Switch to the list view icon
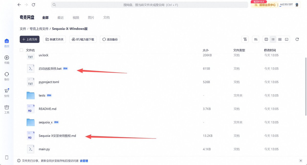 (x=273, y=39)
